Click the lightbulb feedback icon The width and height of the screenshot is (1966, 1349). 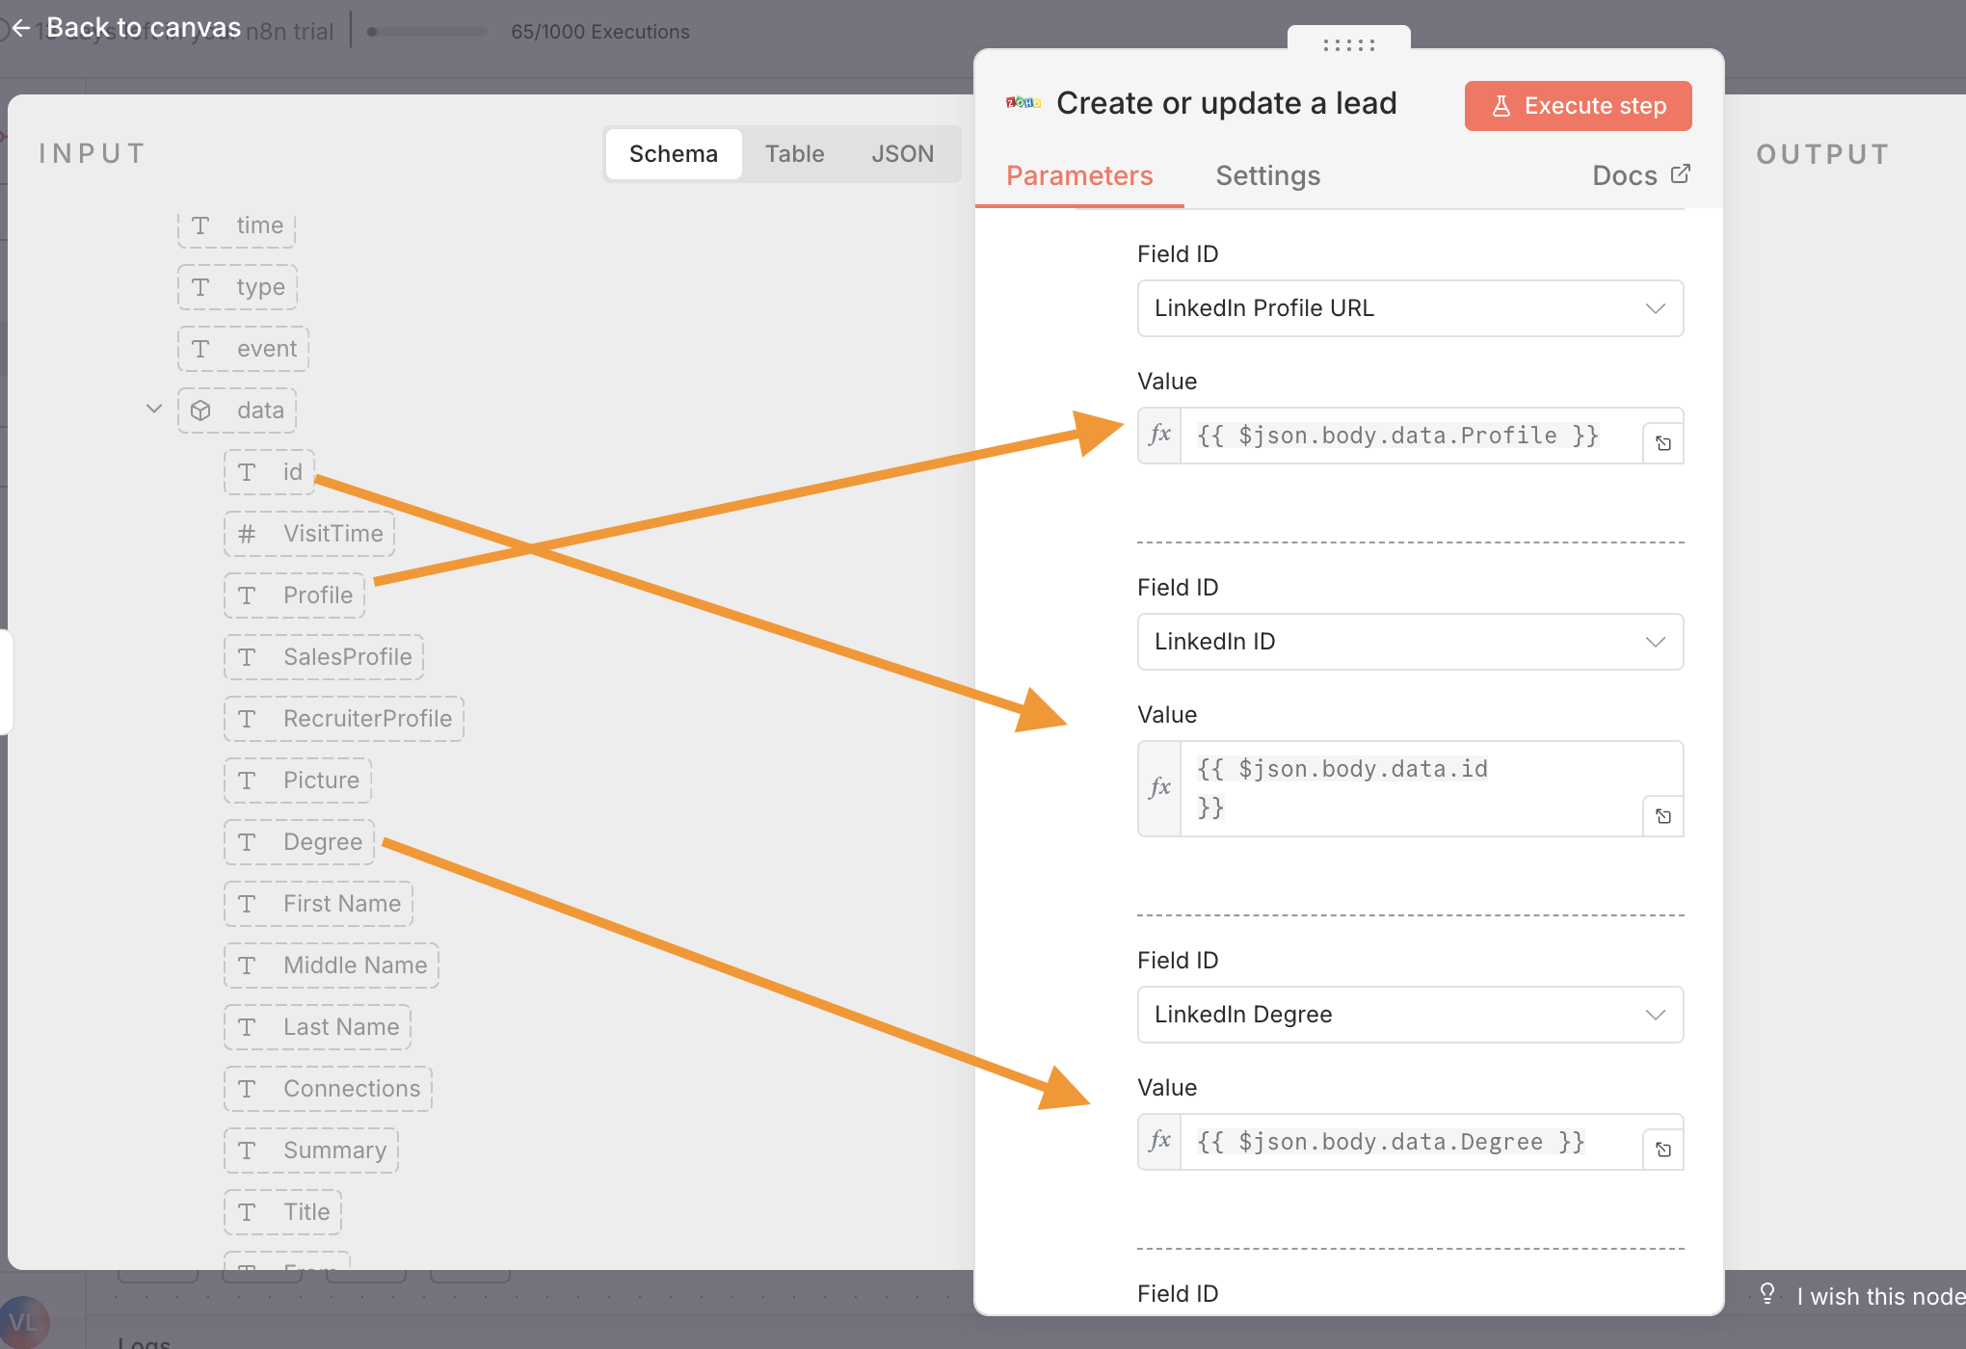1767,1293
